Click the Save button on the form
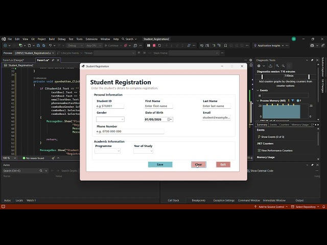The width and height of the screenshot is (327, 245). pyautogui.click(x=160, y=164)
